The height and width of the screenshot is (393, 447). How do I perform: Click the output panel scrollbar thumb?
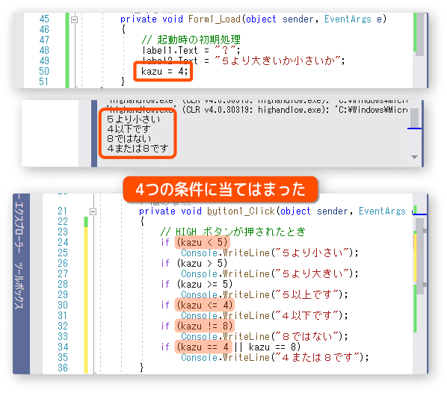pos(414,118)
